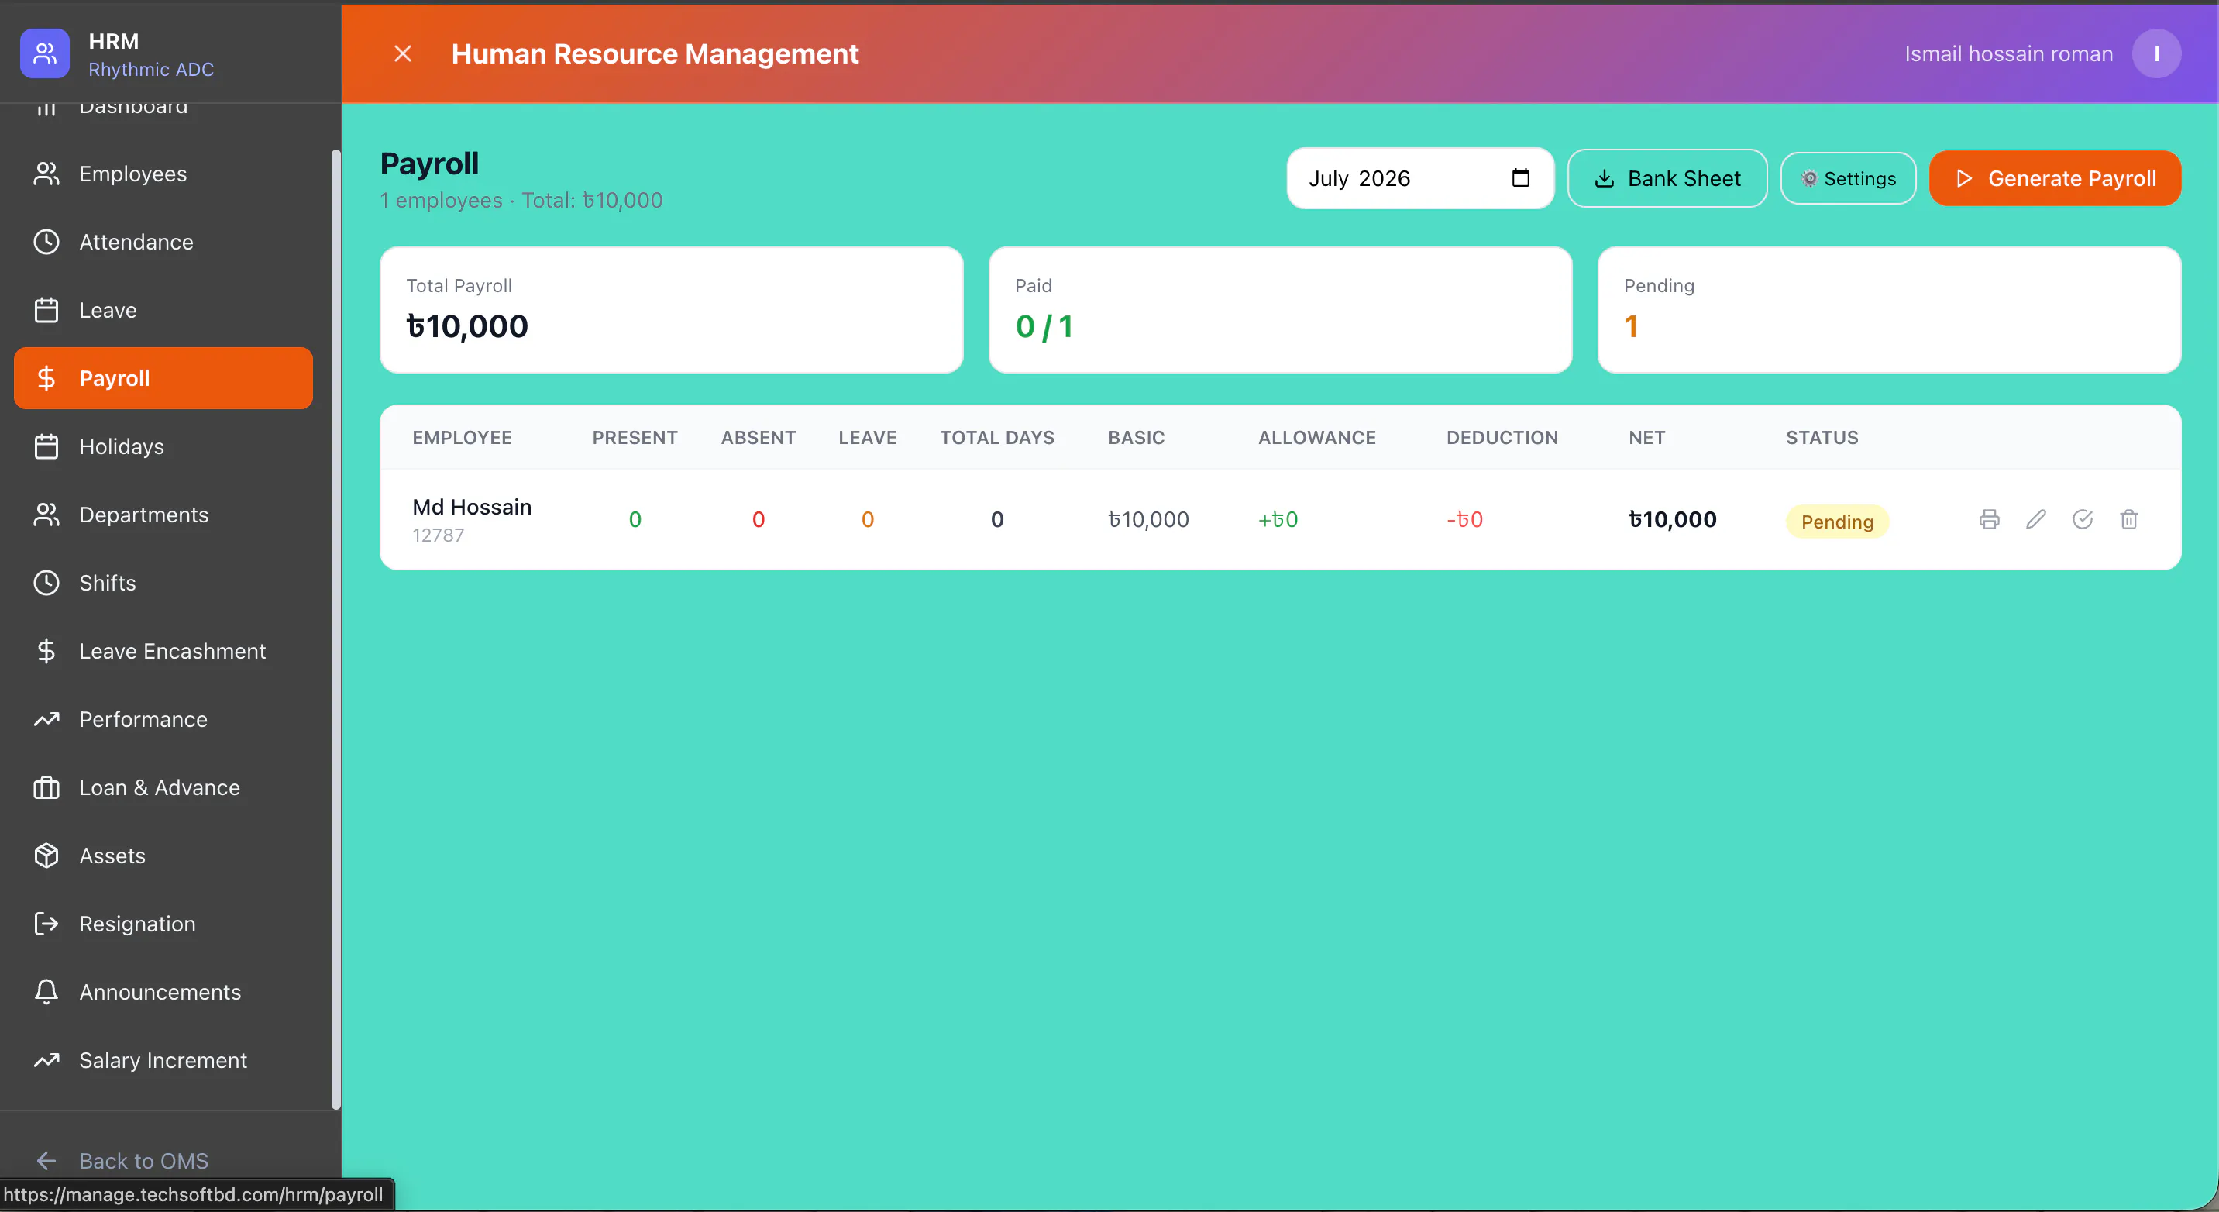Open Salary Increment page label
Image resolution: width=2219 pixels, height=1212 pixels.
pos(163,1059)
